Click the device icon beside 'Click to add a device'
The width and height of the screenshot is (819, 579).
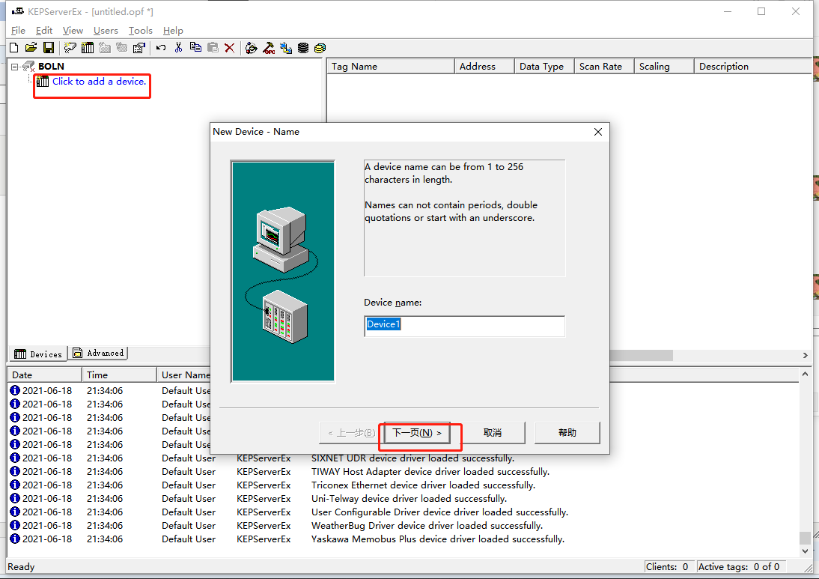[43, 82]
